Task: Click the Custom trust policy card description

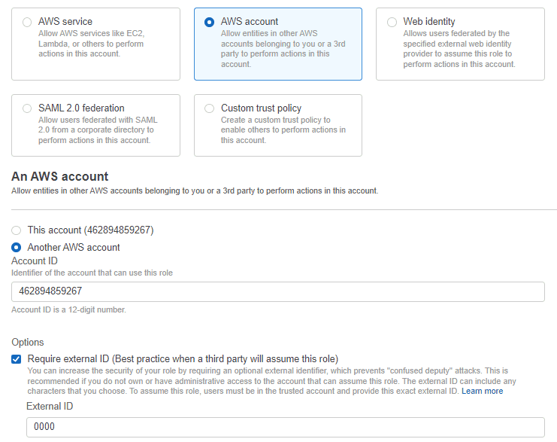Action: (x=283, y=130)
